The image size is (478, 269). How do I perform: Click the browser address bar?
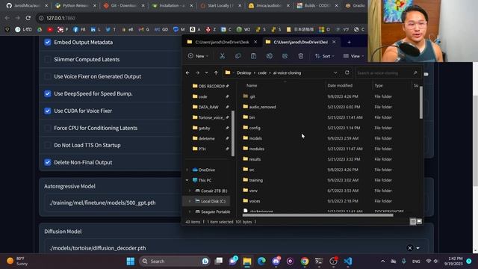pyautogui.click(x=201, y=18)
